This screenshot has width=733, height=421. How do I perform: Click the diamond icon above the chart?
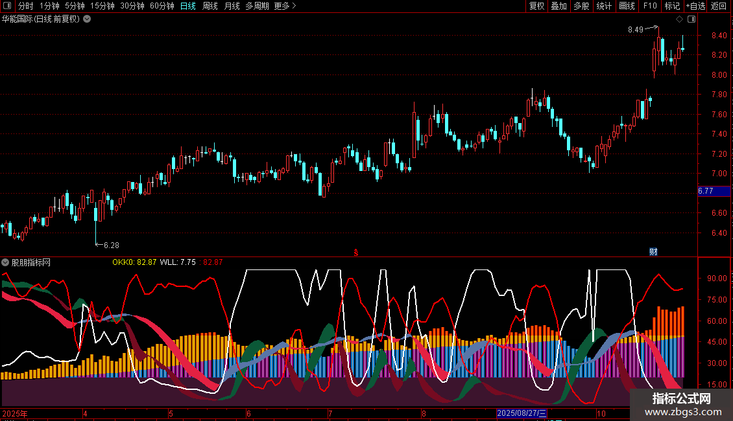point(679,19)
